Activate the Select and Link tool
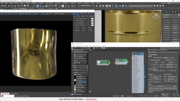Viewport: 180px width, 101px height. 9,6
